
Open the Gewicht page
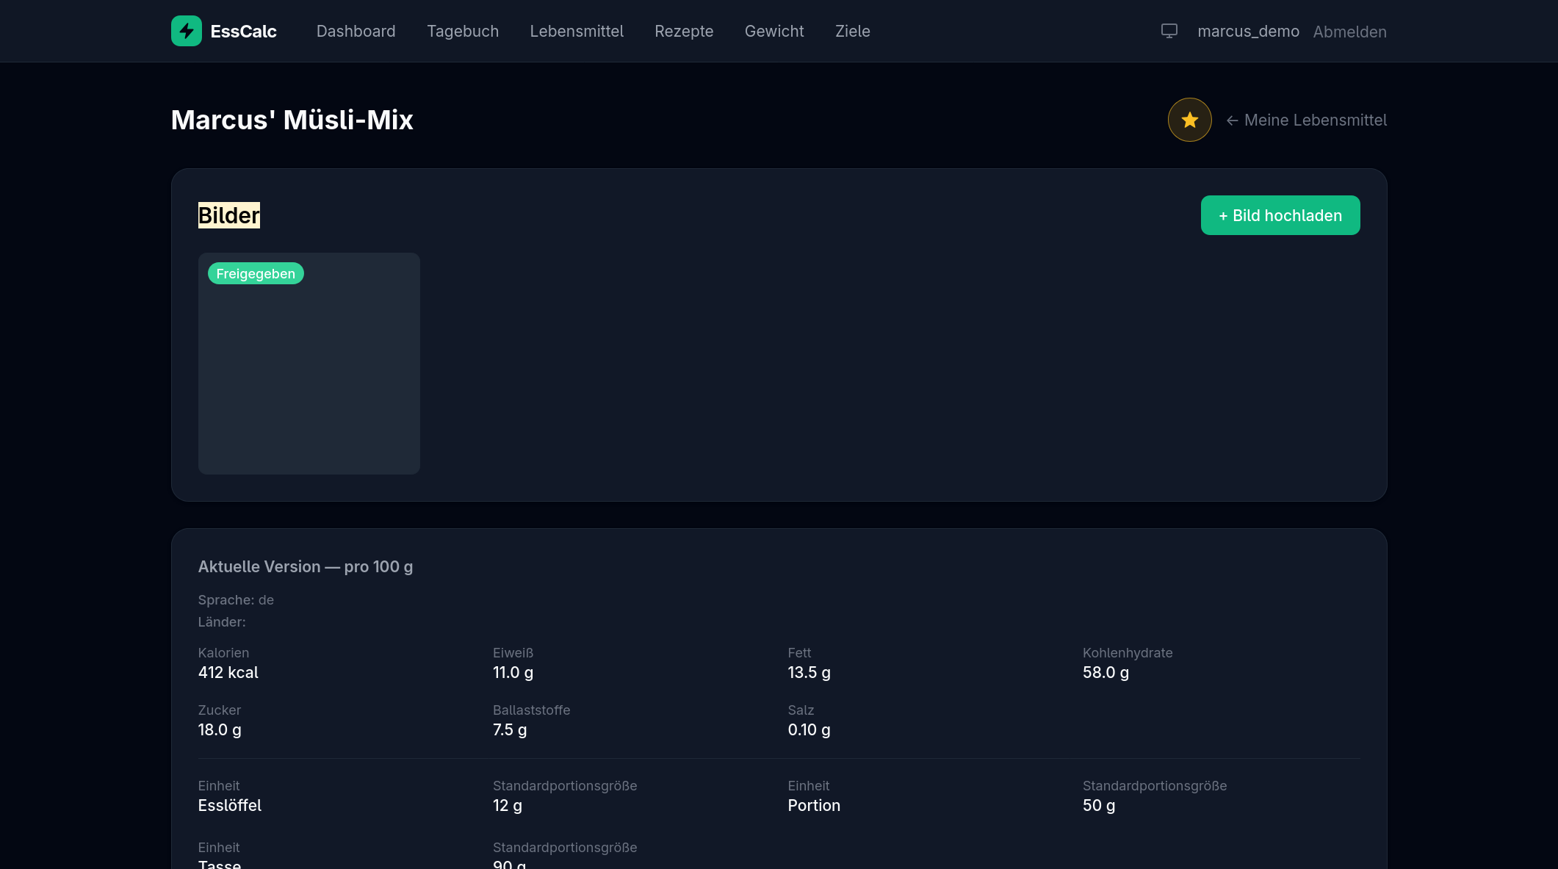pos(774,31)
